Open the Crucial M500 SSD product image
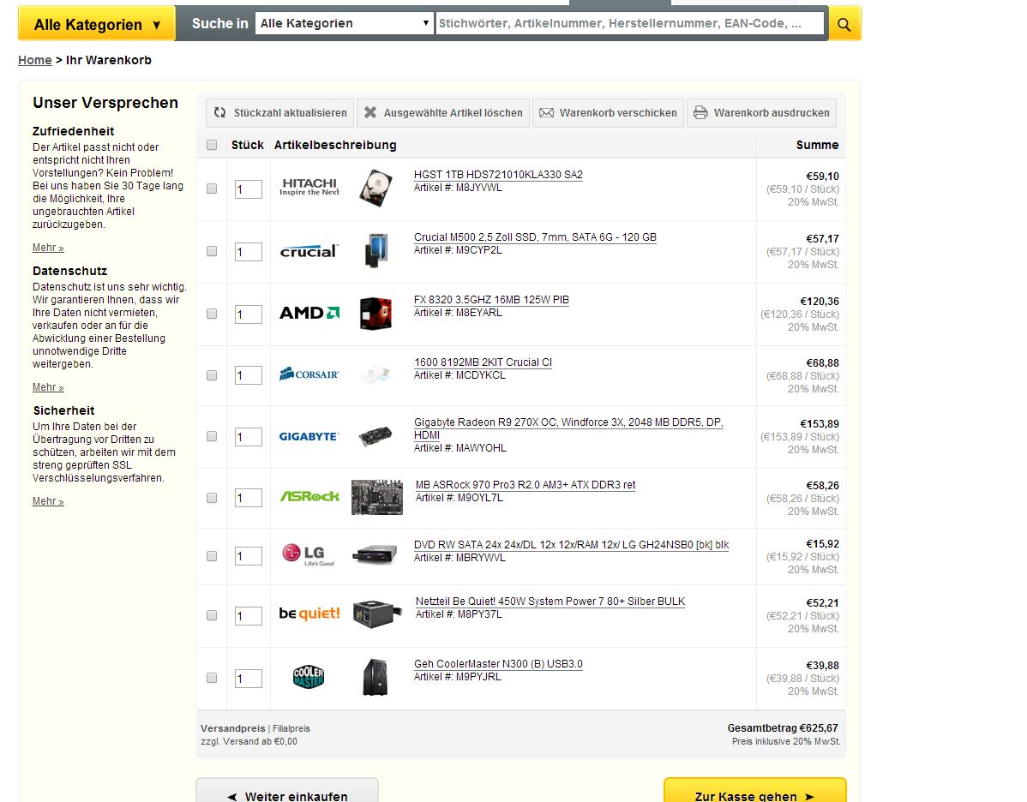The image size is (1027, 802). click(376, 251)
